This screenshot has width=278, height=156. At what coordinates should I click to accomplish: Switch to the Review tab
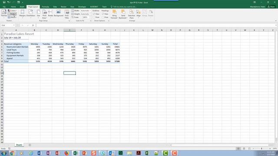coord(63,7)
